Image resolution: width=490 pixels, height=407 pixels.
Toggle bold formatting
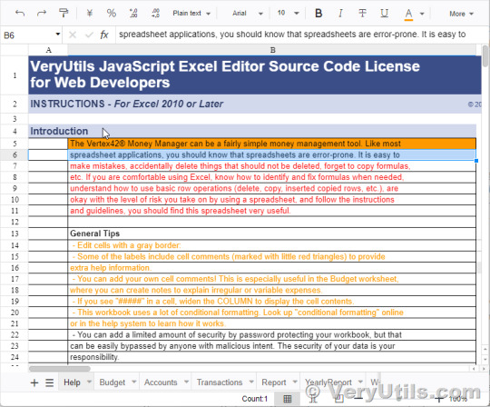[x=318, y=13]
